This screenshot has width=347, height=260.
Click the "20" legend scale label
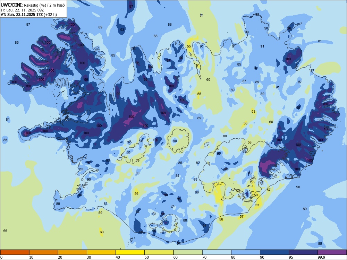tap(60, 257)
